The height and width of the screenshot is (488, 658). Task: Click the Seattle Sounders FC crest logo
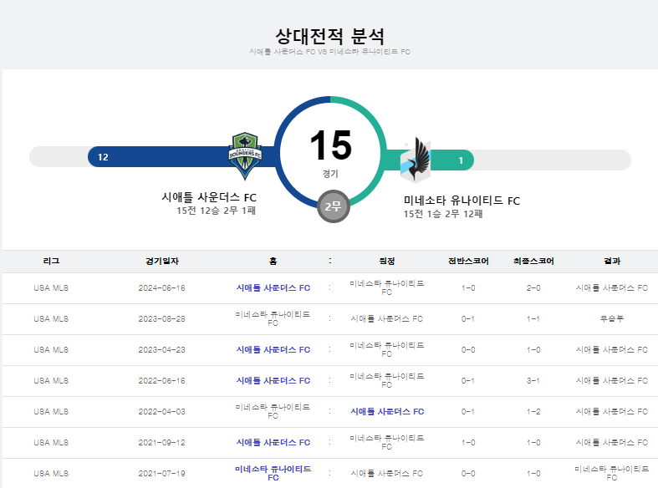(x=245, y=156)
